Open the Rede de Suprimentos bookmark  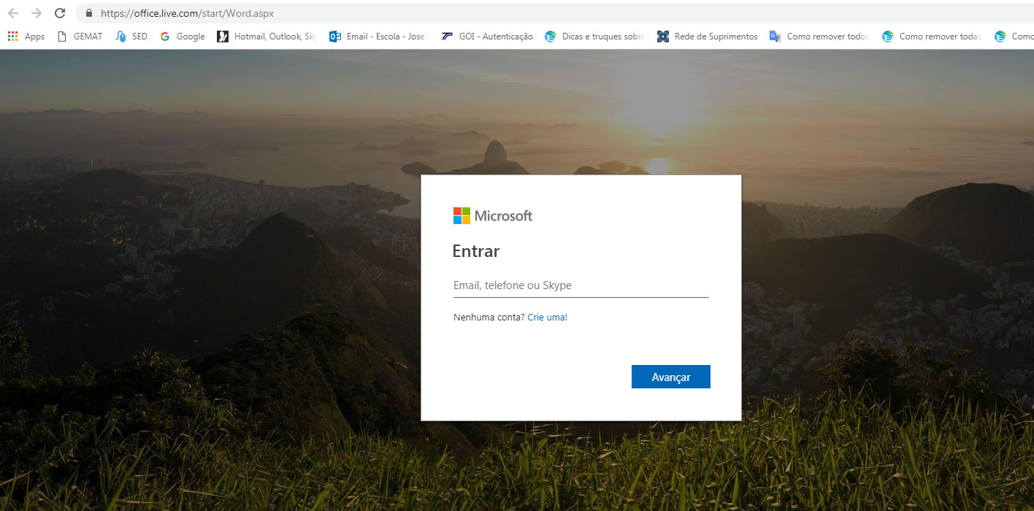(708, 36)
